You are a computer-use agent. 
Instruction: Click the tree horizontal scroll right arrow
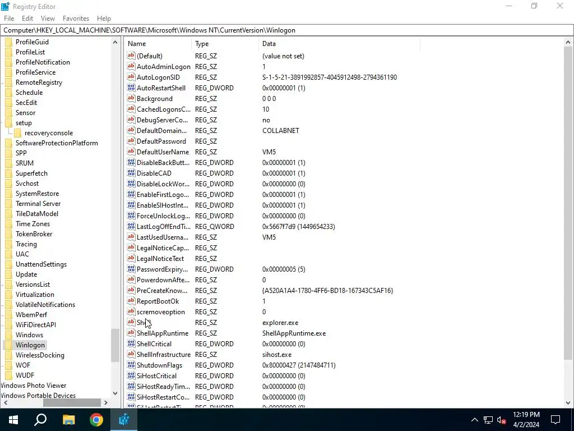(x=106, y=402)
